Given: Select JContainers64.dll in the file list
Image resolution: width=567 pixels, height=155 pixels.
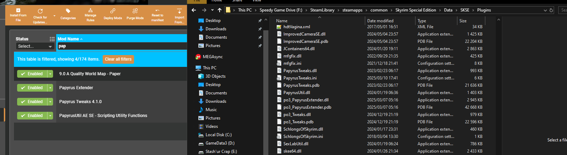Looking at the screenshot, I should click(299, 49).
